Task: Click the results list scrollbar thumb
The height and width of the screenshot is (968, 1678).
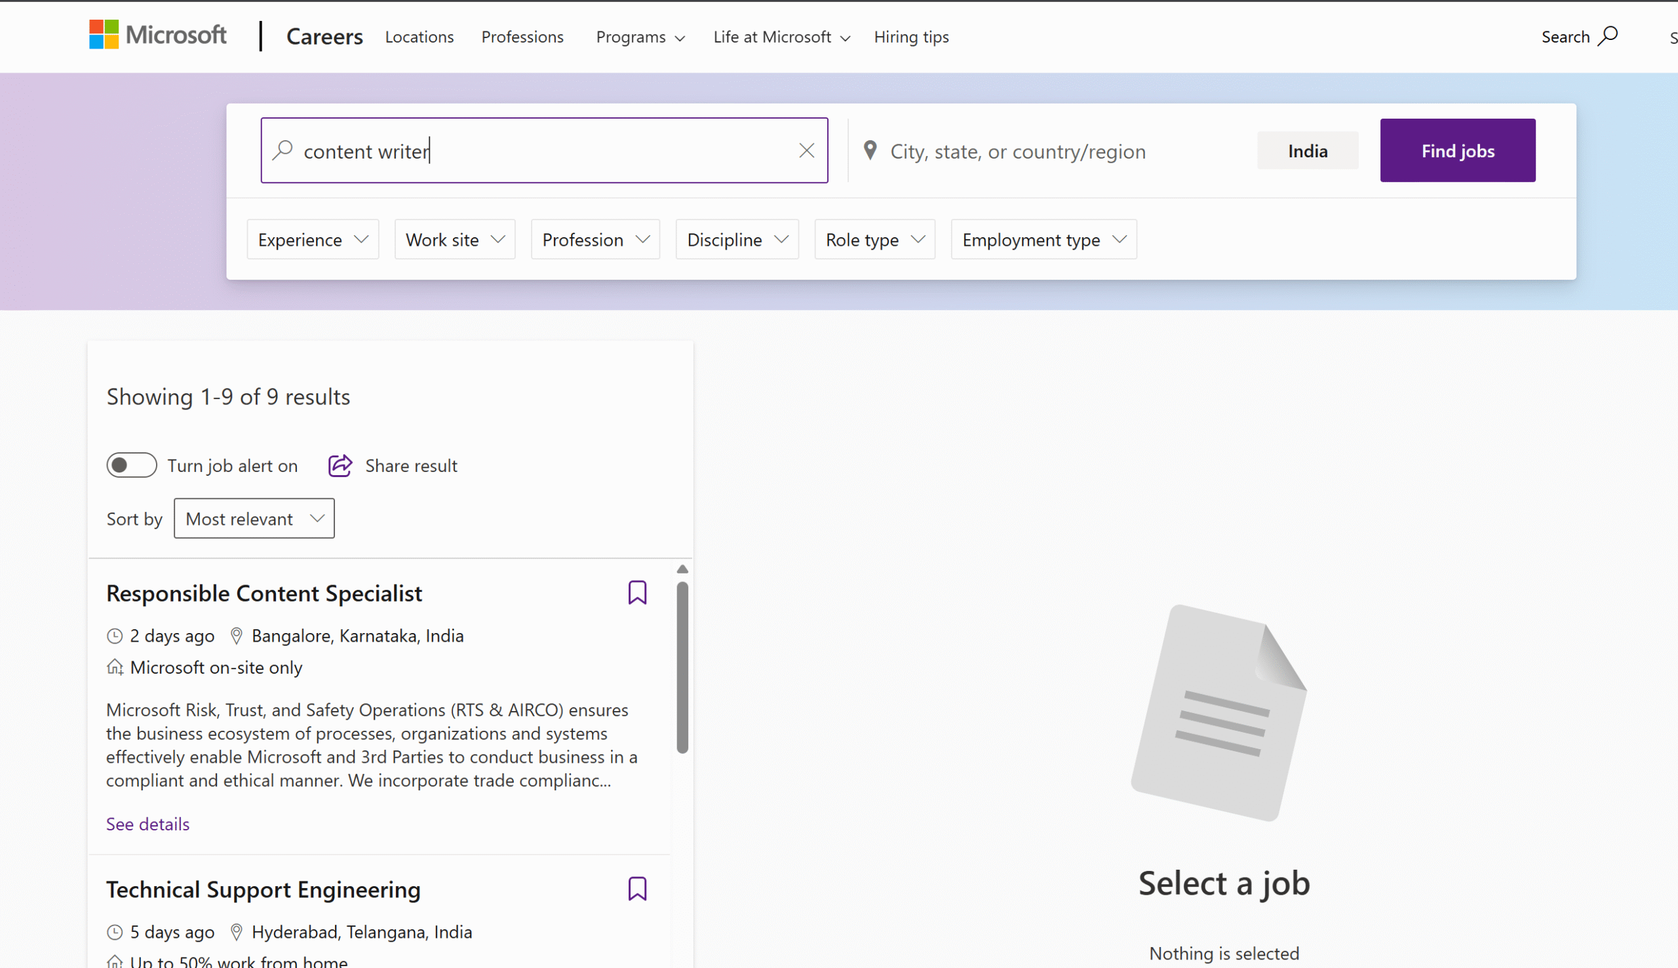Action: [682, 667]
